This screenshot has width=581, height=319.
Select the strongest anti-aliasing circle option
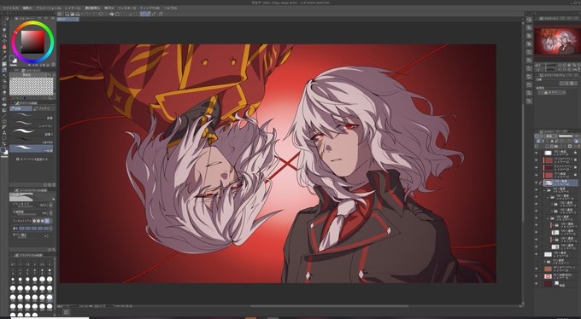[x=47, y=221]
